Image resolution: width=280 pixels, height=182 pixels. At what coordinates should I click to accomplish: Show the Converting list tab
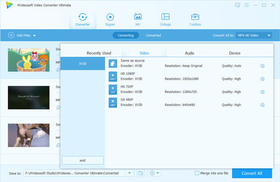[126, 35]
